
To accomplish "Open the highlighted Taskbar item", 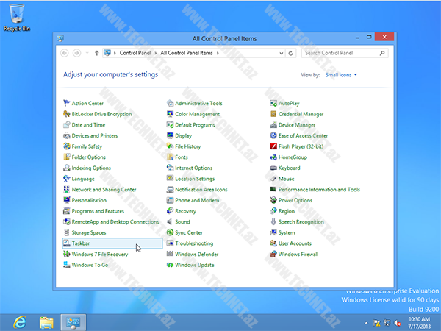I will pos(112,243).
